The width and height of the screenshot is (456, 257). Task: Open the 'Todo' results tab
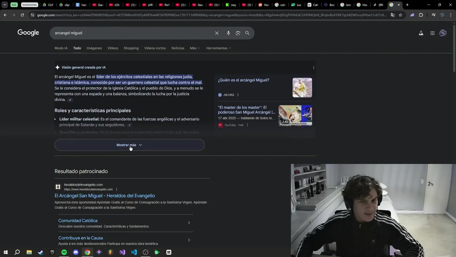coord(77,48)
